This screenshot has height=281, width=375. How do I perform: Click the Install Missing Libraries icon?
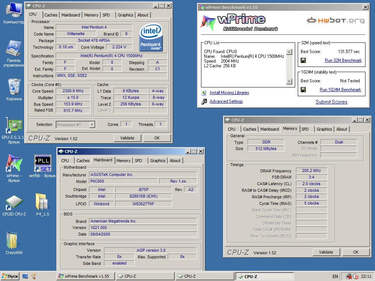204,93
